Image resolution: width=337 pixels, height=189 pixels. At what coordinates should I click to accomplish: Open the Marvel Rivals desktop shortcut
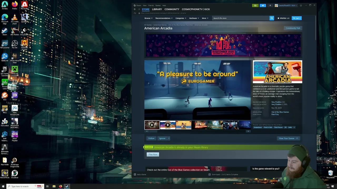pos(5,174)
